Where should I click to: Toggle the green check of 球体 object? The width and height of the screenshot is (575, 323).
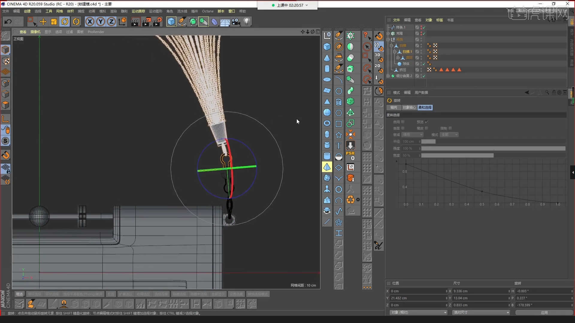[x=424, y=64]
